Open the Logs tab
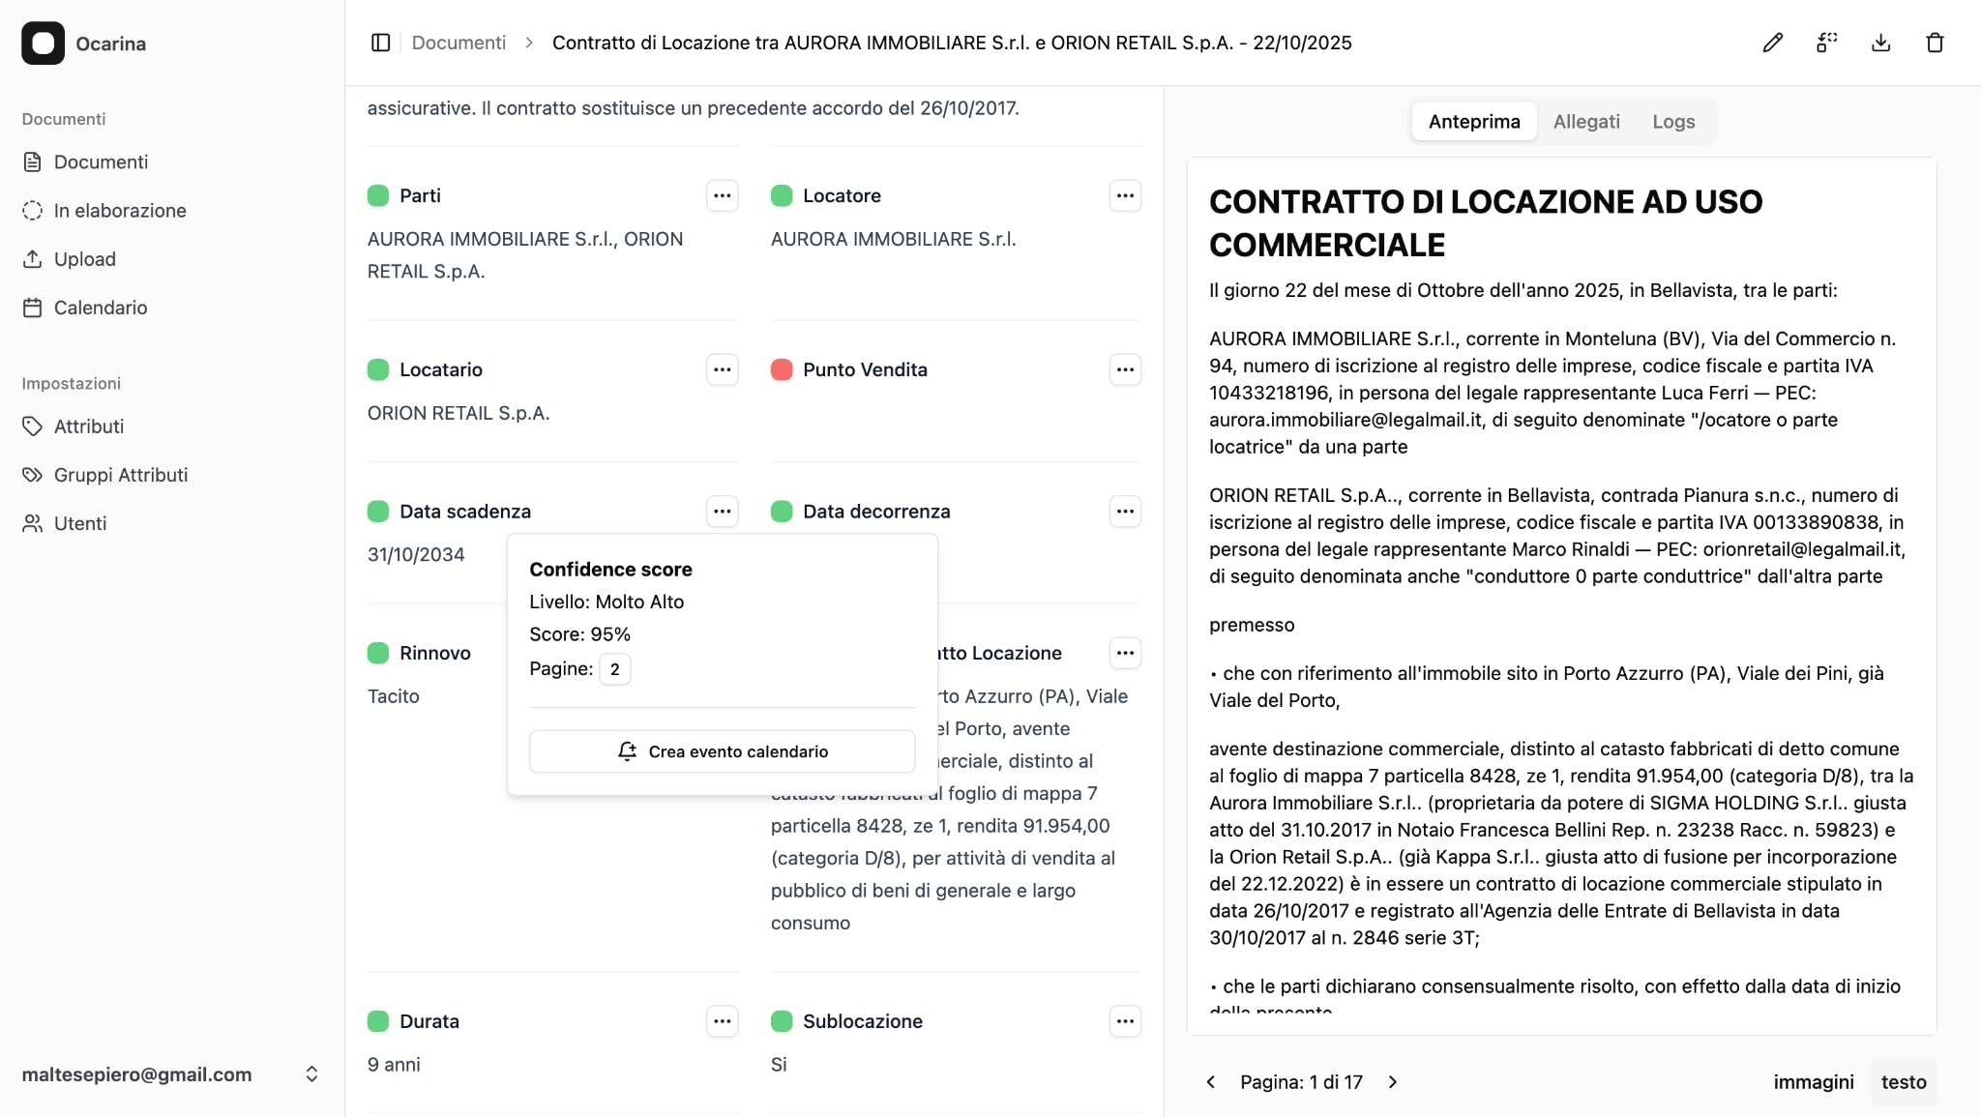The image size is (1981, 1117). tap(1673, 121)
